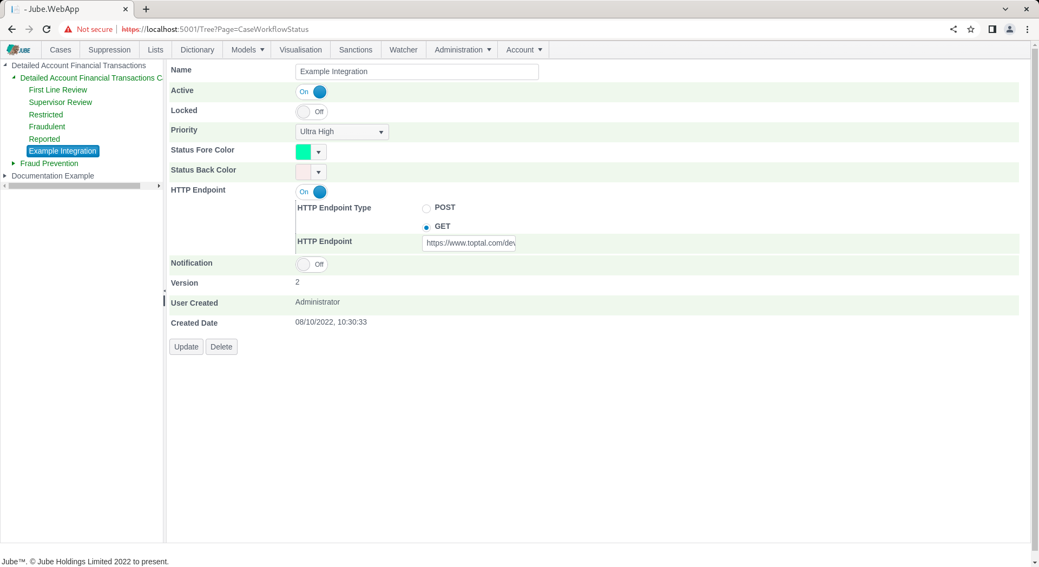Click the Delete button
The image size is (1039, 567).
pos(221,347)
